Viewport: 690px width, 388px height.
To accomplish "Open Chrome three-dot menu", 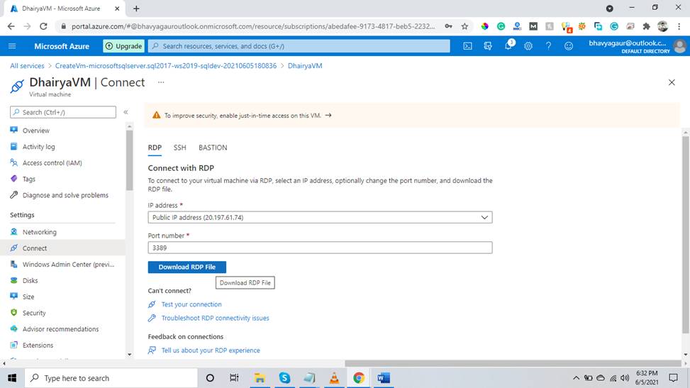I will point(679,26).
